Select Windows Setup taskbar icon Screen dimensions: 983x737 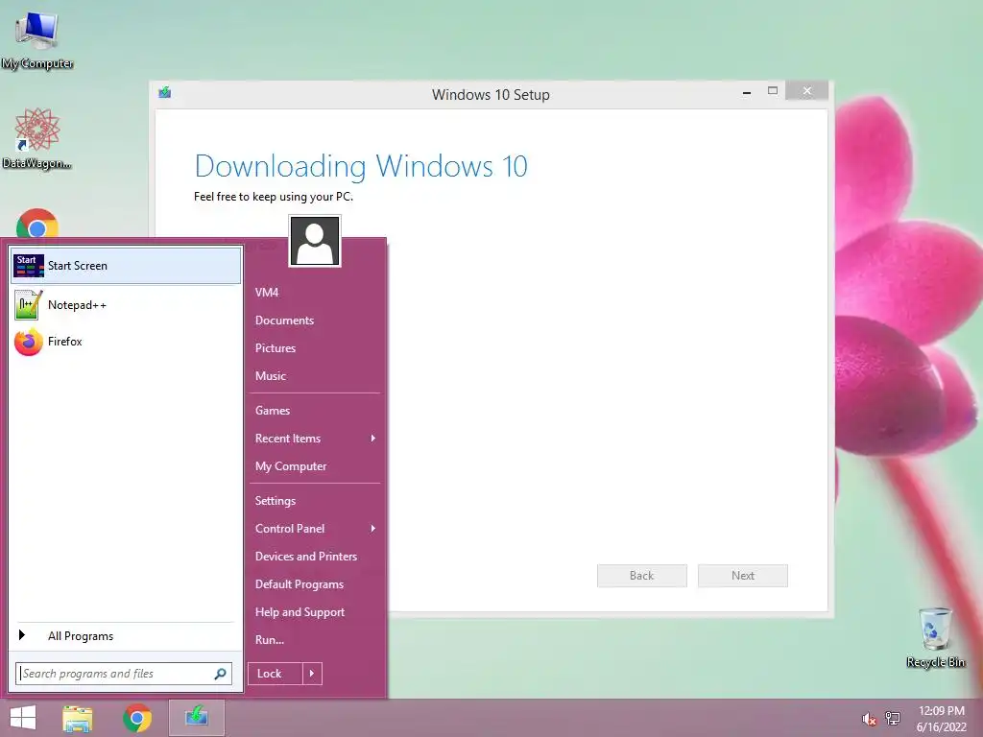(x=196, y=718)
